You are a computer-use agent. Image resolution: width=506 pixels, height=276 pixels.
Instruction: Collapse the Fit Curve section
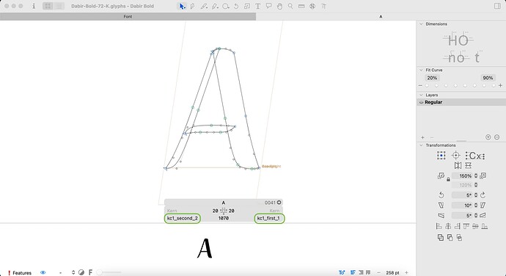click(x=421, y=70)
